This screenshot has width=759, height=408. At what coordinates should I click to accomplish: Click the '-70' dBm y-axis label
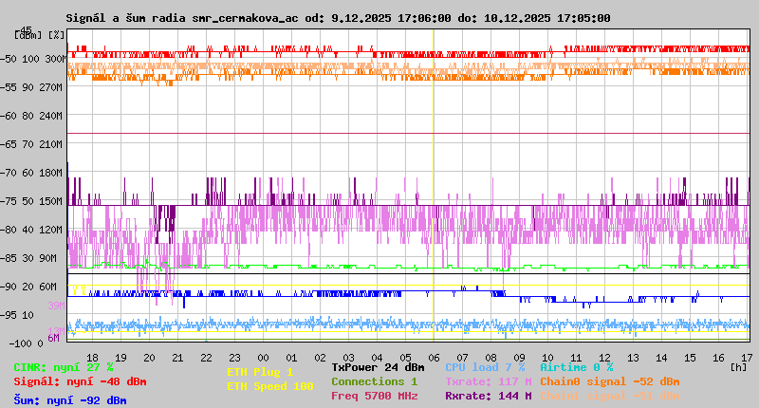point(9,173)
